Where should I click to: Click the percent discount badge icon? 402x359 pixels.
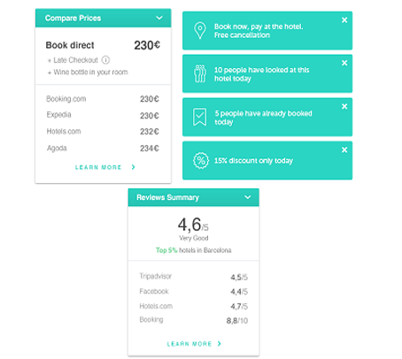201,160
